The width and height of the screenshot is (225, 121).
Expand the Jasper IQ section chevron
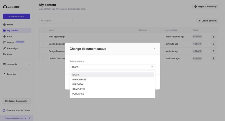(29, 64)
